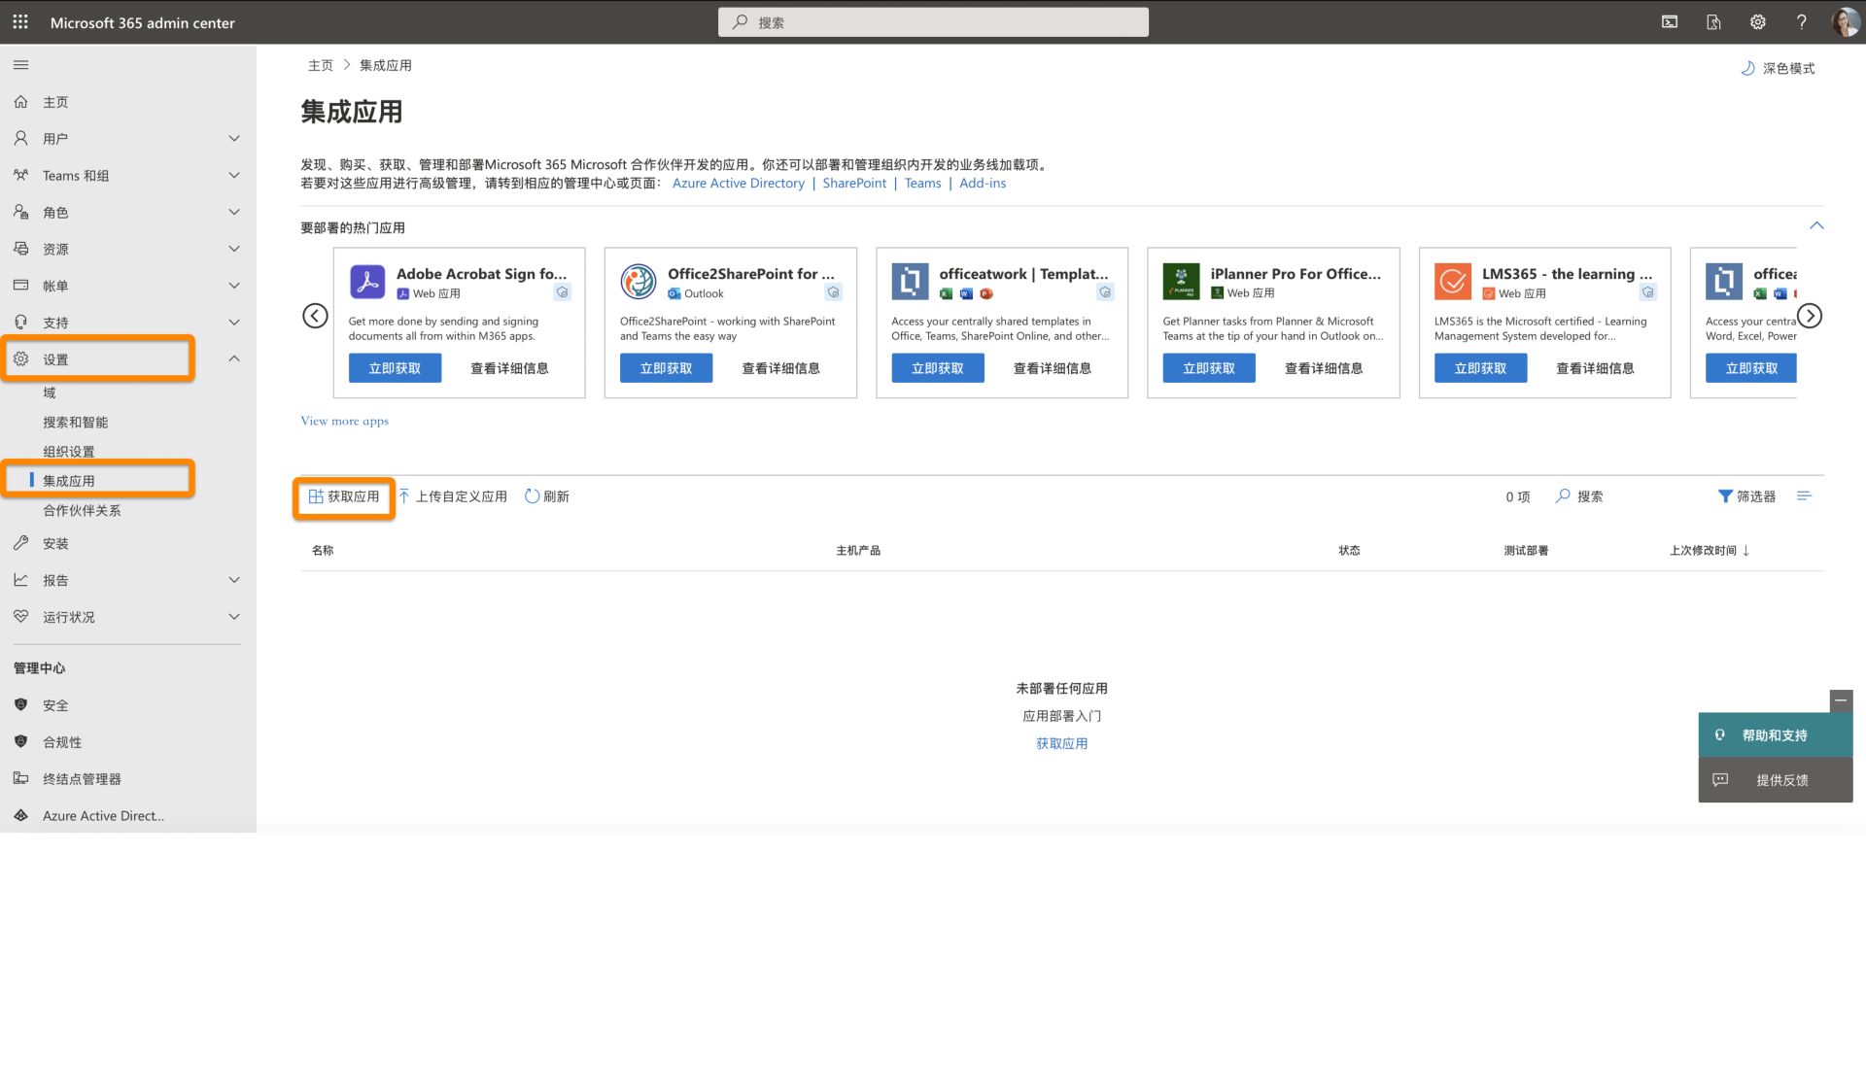Expand the 报告 section chevron
Image resolution: width=1866 pixels, height=1092 pixels.
coord(234,580)
